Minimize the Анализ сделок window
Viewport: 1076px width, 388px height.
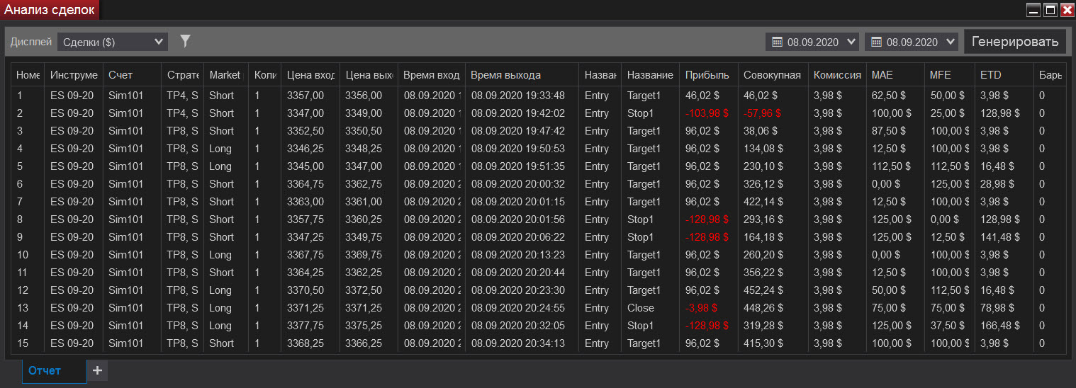click(1034, 10)
